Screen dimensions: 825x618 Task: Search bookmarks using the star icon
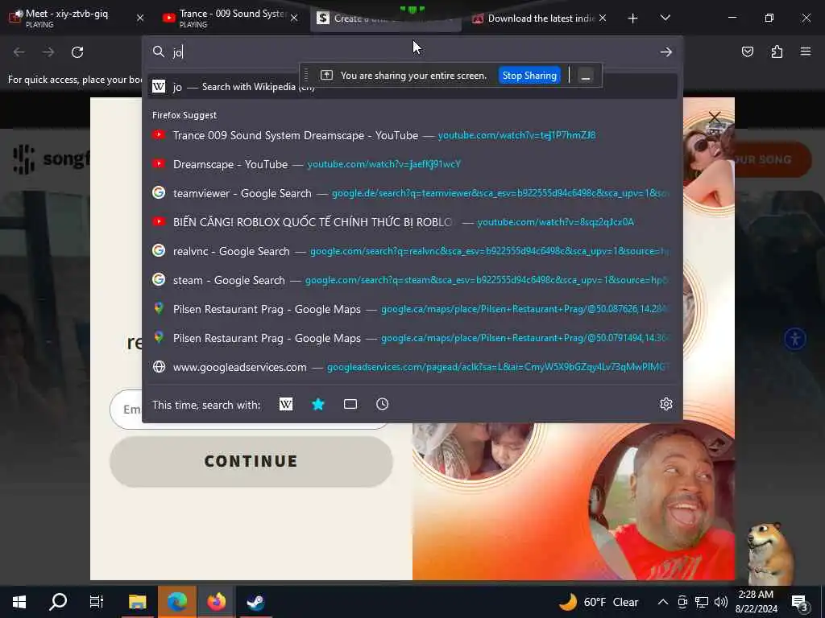click(317, 404)
